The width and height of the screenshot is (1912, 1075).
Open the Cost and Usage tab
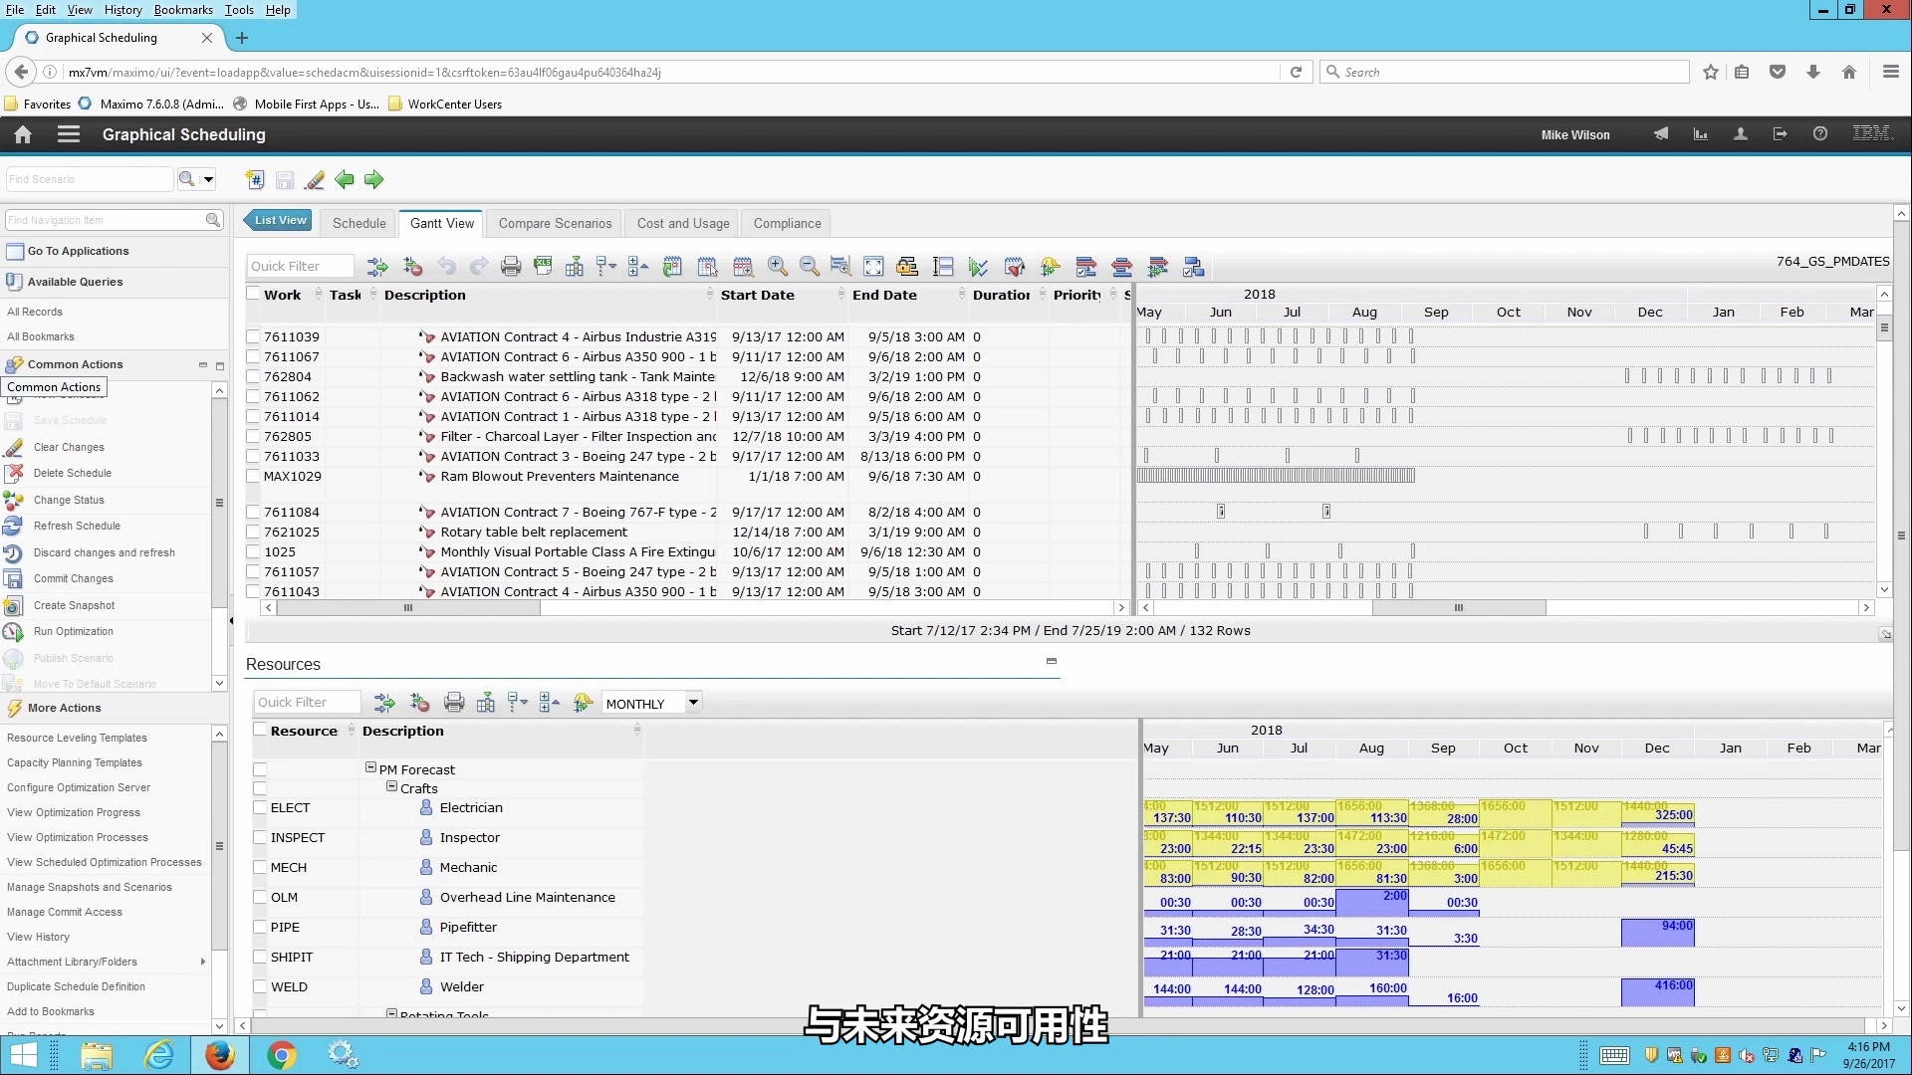point(683,222)
